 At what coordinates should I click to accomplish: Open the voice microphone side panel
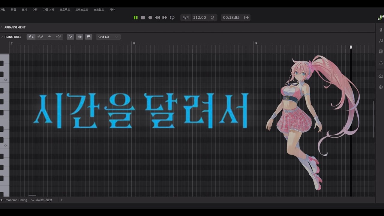pyautogui.click(x=381, y=29)
